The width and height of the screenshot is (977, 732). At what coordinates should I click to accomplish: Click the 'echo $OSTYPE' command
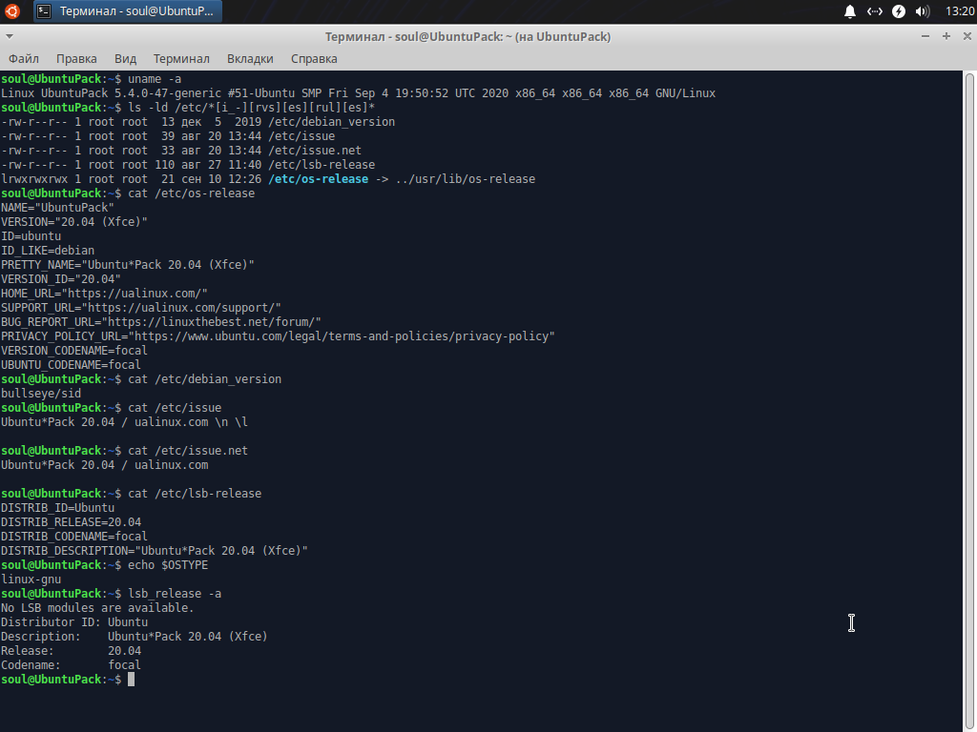(x=168, y=565)
